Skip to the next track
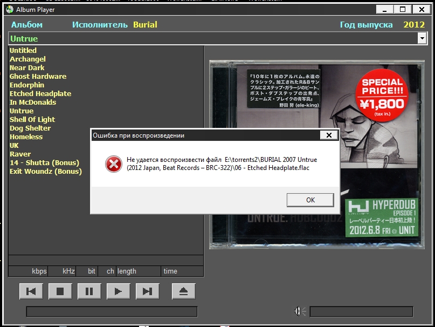The height and width of the screenshot is (327, 435). pyautogui.click(x=148, y=291)
